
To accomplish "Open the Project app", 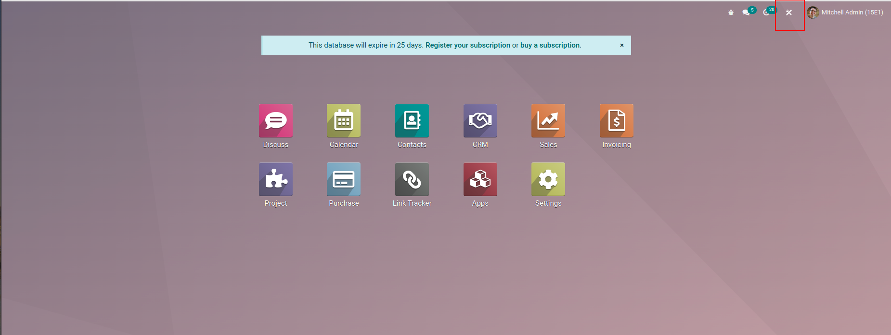I will (276, 179).
